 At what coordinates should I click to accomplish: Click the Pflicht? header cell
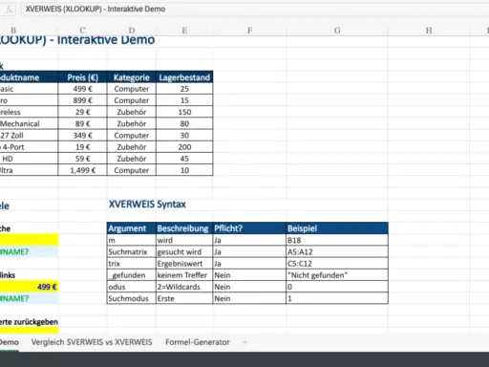pyautogui.click(x=249, y=228)
